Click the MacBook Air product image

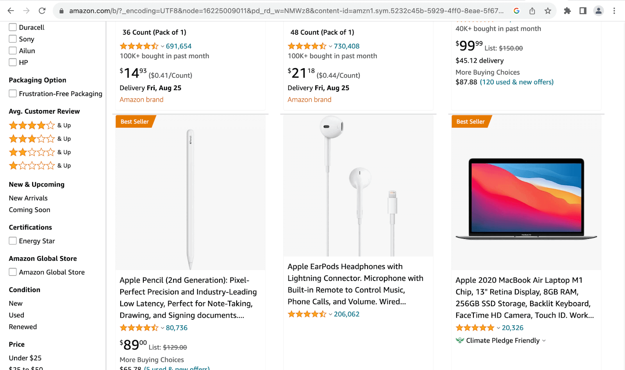(x=526, y=198)
